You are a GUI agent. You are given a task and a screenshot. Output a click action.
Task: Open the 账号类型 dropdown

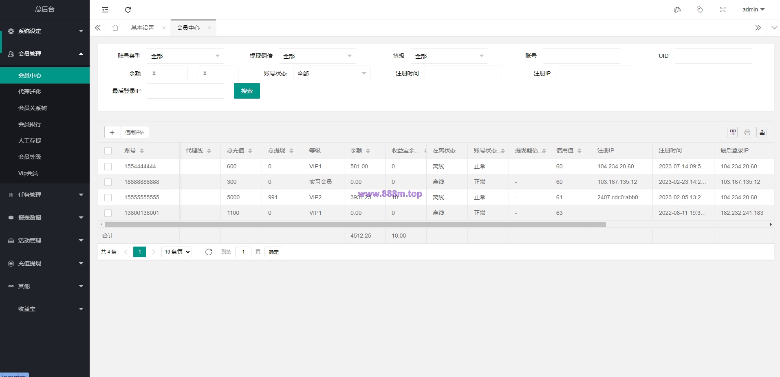(185, 56)
